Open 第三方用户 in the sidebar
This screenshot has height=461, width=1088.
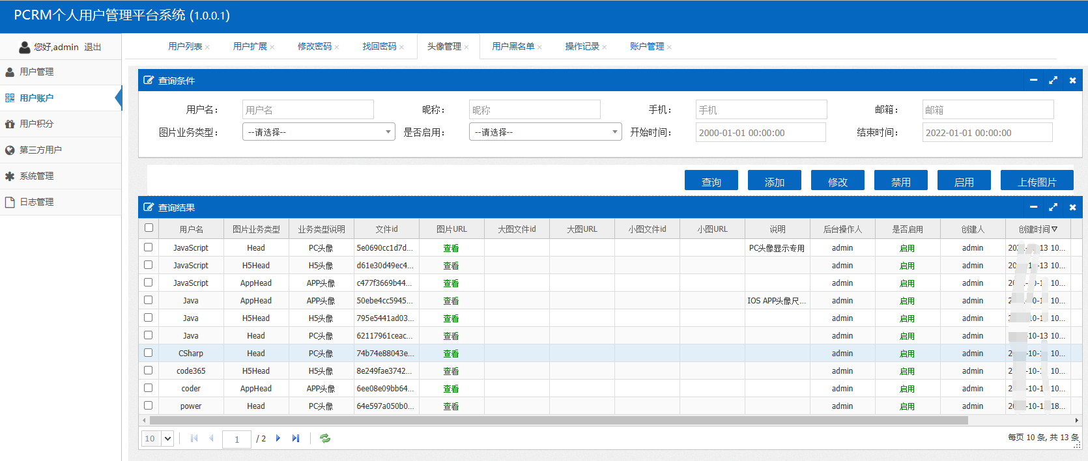point(40,150)
